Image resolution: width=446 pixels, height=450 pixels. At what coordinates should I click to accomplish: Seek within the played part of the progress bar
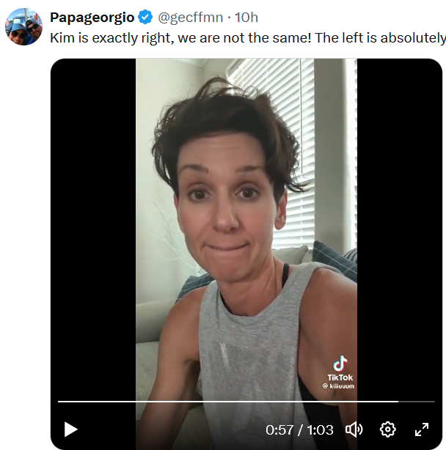[x=220, y=402]
